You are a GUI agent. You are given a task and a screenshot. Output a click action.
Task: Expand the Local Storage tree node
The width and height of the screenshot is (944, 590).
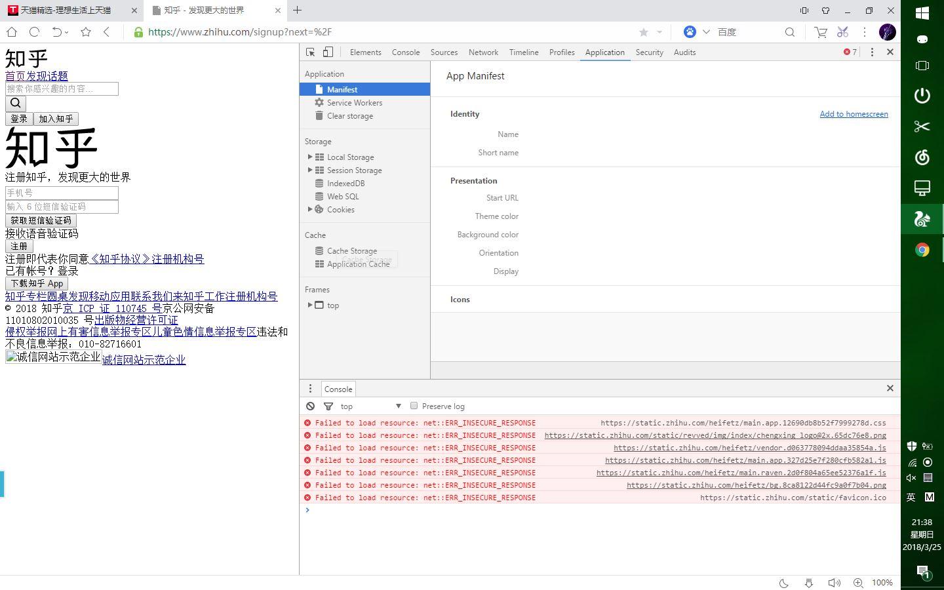click(x=310, y=157)
